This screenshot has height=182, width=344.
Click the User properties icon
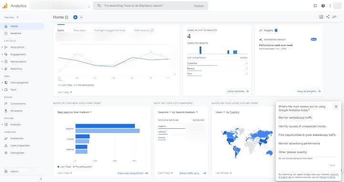coord(6,146)
